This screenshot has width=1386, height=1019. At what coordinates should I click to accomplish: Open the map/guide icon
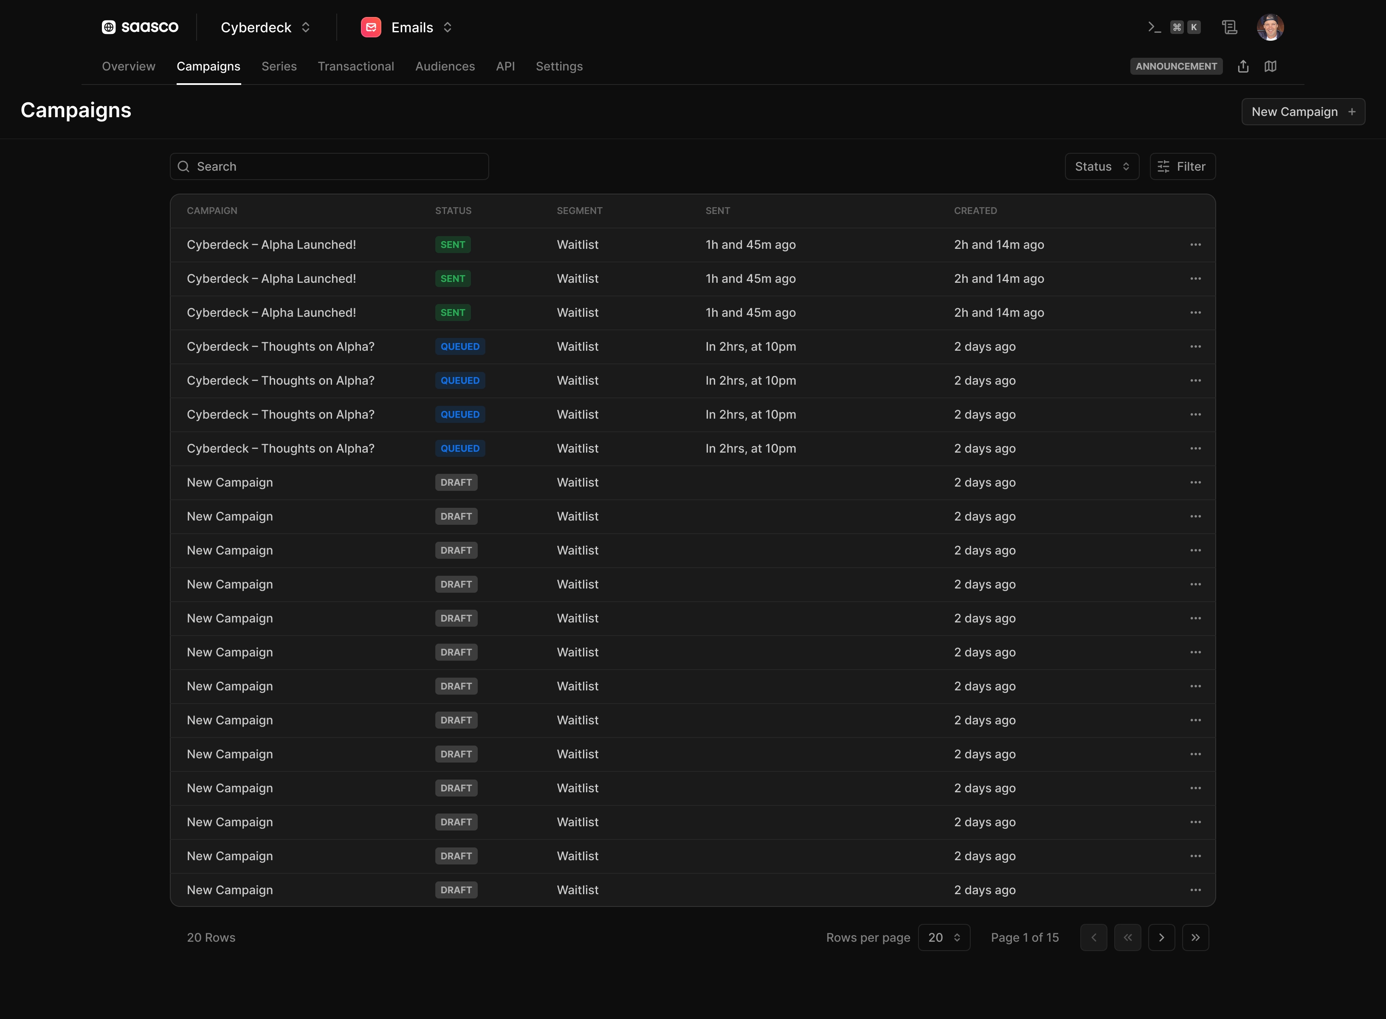click(1270, 66)
